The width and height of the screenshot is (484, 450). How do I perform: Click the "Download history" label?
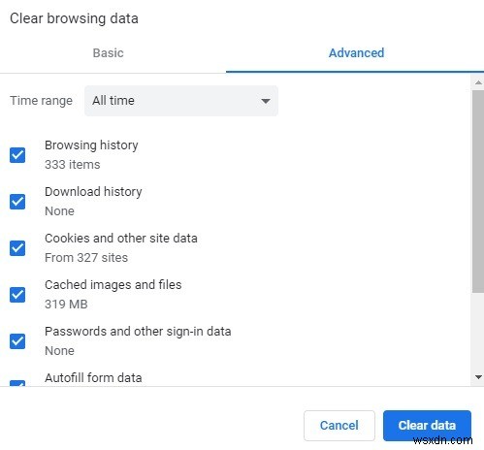tap(93, 192)
